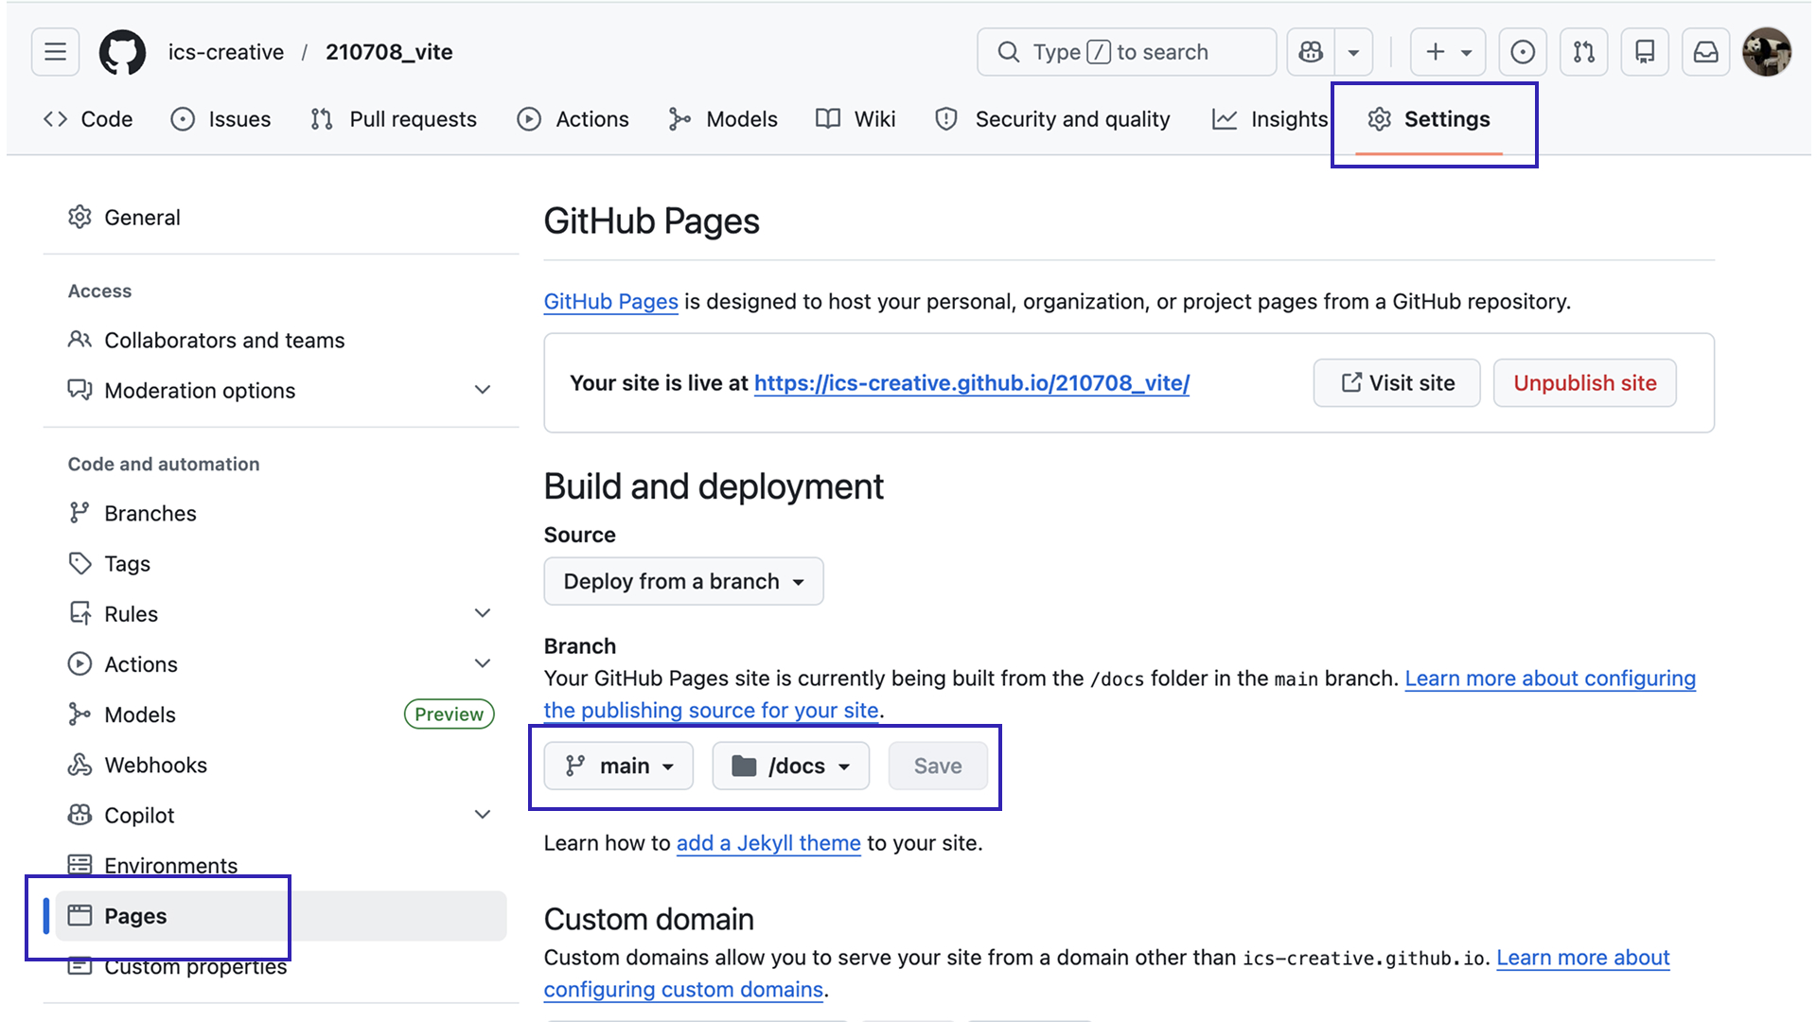
Task: Open the command palette hamburger menu icon
Action: (x=54, y=52)
